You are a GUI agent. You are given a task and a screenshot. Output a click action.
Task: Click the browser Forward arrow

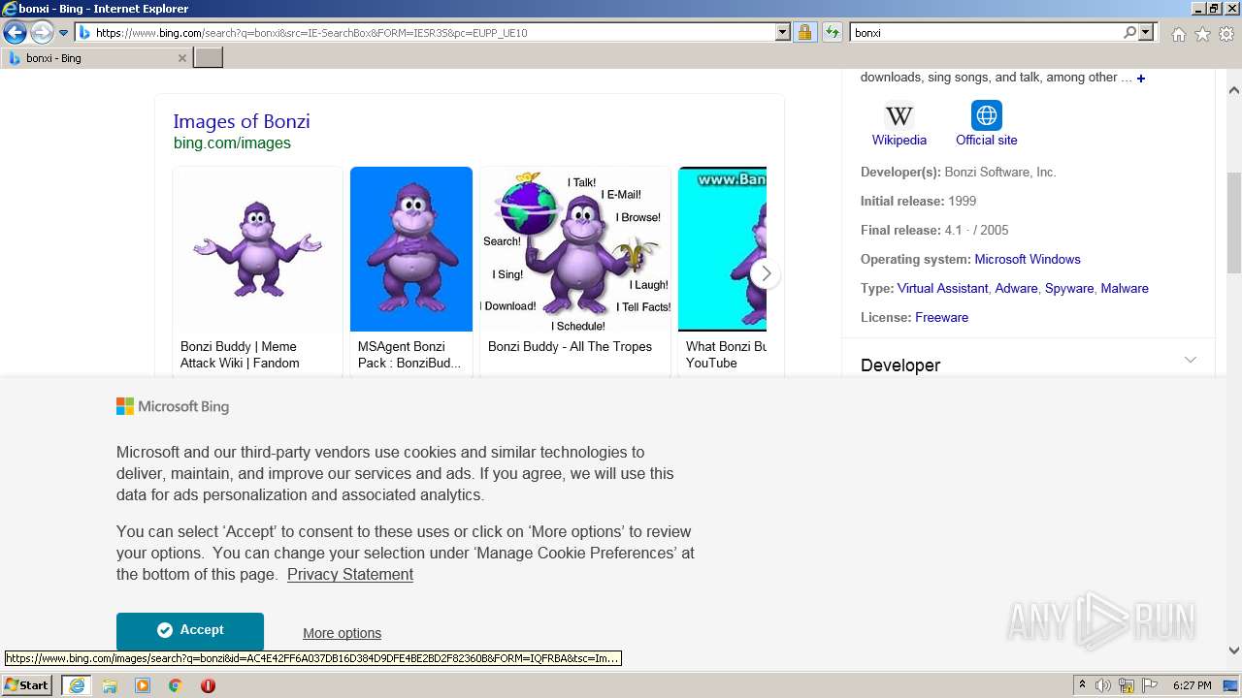pos(42,33)
